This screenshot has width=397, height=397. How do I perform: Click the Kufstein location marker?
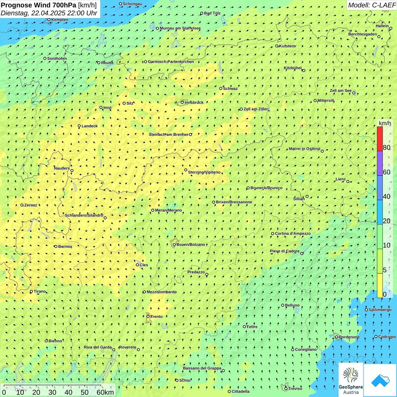click(x=277, y=46)
